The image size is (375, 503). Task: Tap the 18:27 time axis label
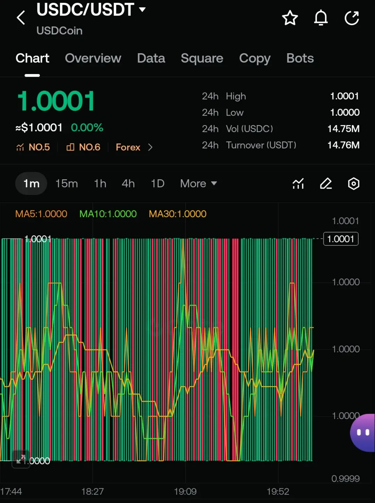click(x=92, y=492)
